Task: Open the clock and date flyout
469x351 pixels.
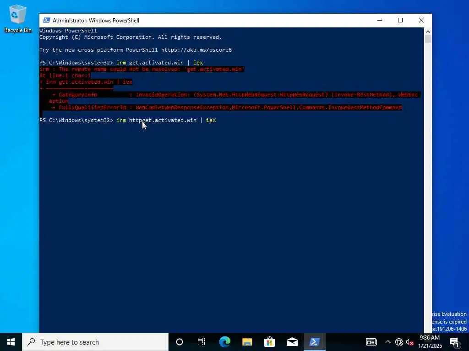Action: tap(431, 342)
